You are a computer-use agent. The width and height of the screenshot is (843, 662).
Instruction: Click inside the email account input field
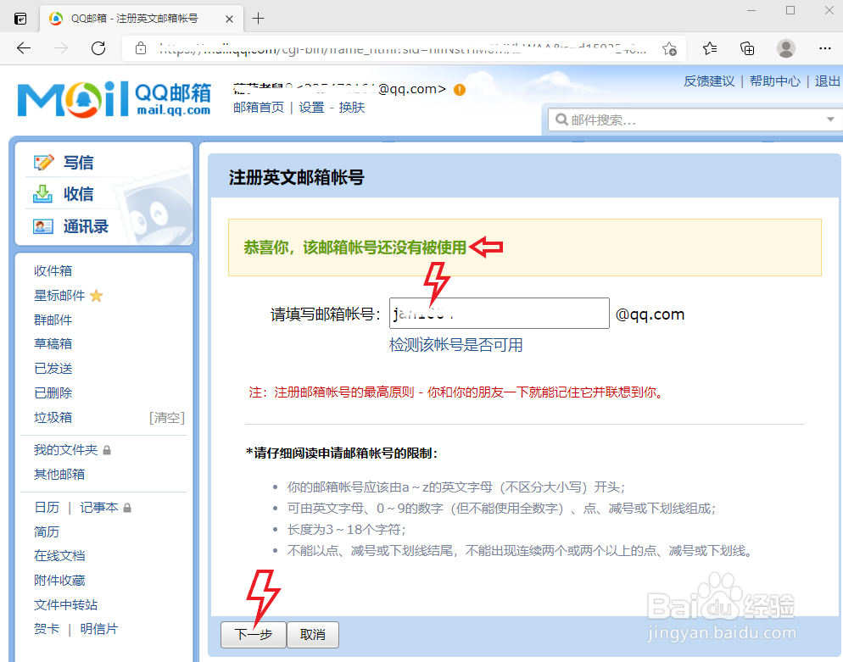tap(498, 314)
